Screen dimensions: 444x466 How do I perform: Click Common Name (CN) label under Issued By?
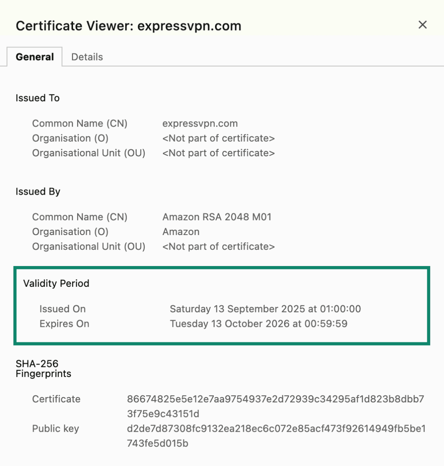point(80,217)
